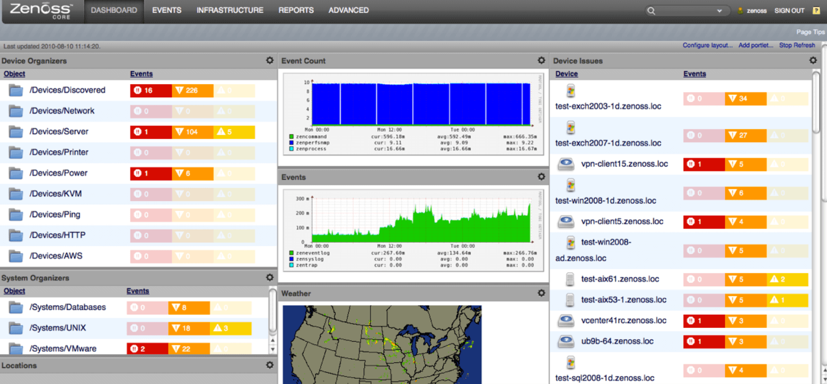Click the Events graph

[x=413, y=230]
